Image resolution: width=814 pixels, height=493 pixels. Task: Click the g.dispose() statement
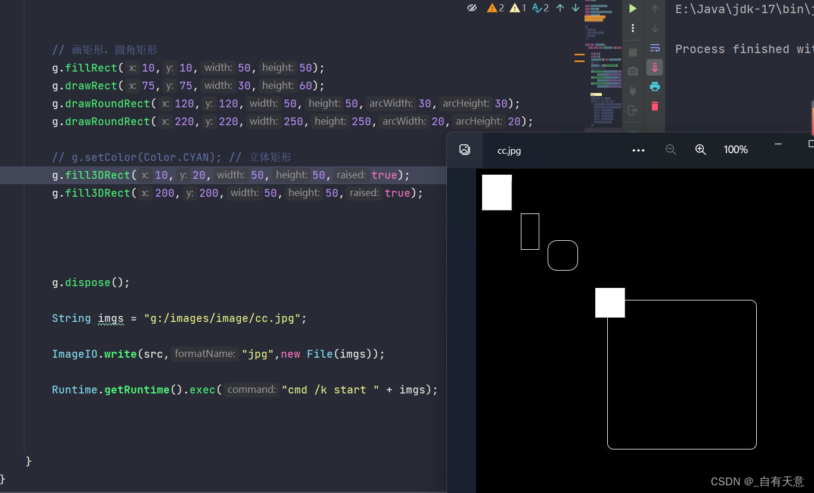coord(91,283)
